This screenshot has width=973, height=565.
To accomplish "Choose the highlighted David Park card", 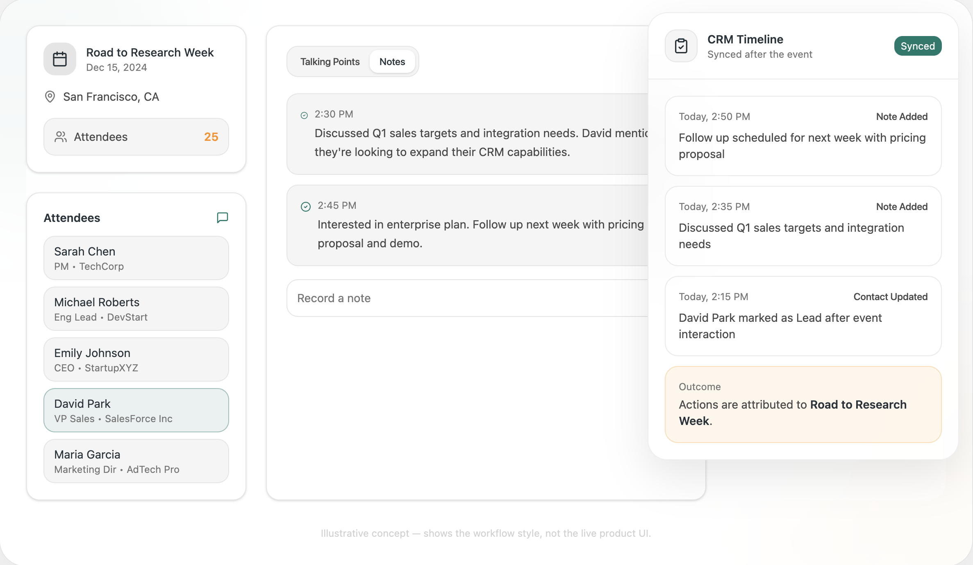I will click(x=136, y=410).
